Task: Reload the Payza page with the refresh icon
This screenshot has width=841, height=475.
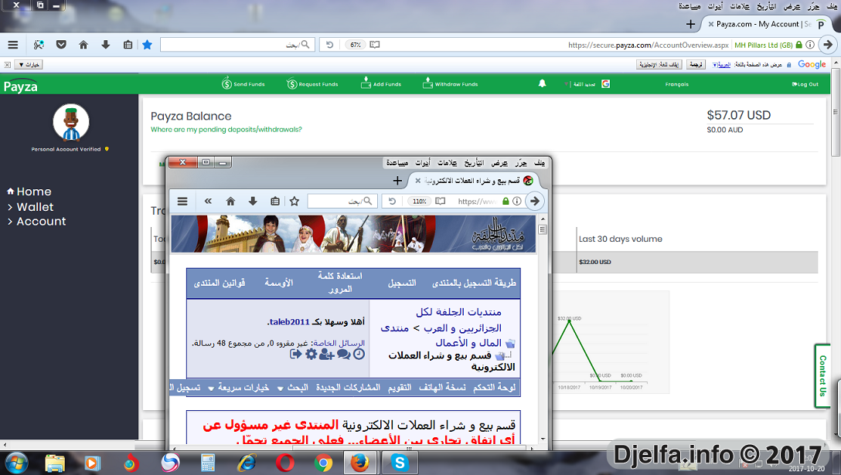Action: point(330,45)
